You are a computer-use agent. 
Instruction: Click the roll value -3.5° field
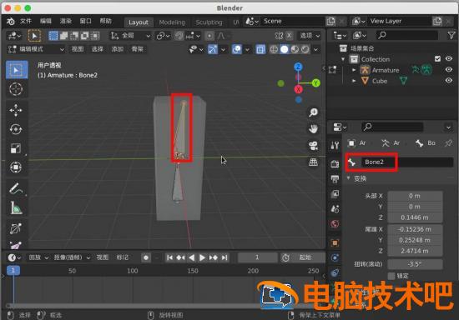pos(415,264)
